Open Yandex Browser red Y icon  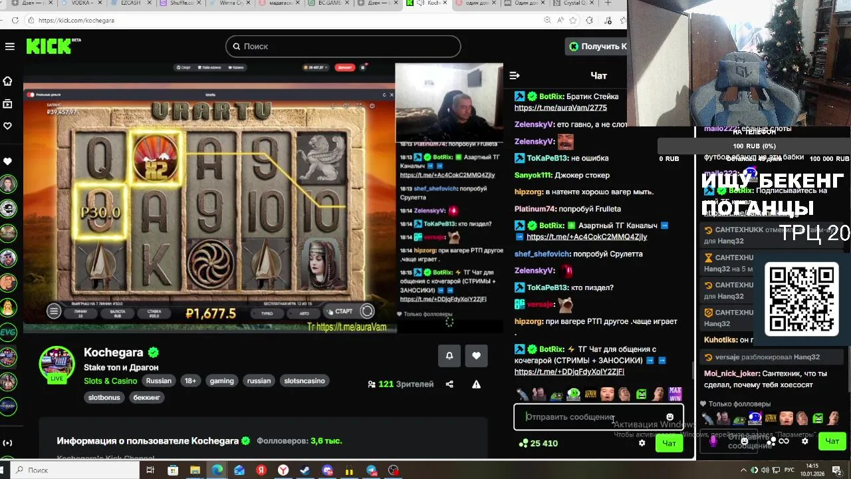(x=283, y=470)
